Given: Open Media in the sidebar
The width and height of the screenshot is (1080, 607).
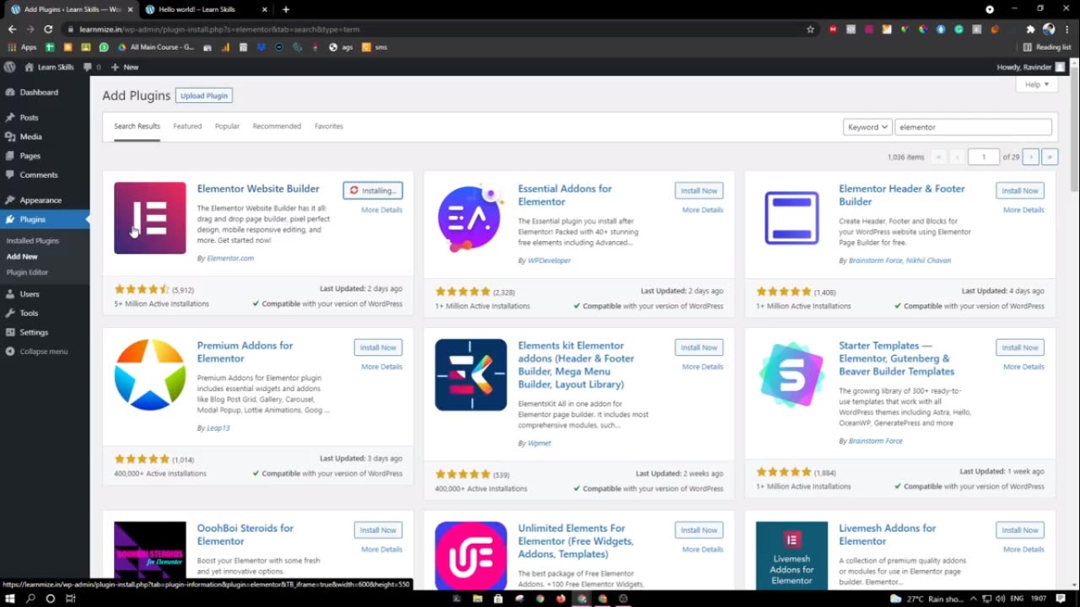Looking at the screenshot, I should [31, 137].
